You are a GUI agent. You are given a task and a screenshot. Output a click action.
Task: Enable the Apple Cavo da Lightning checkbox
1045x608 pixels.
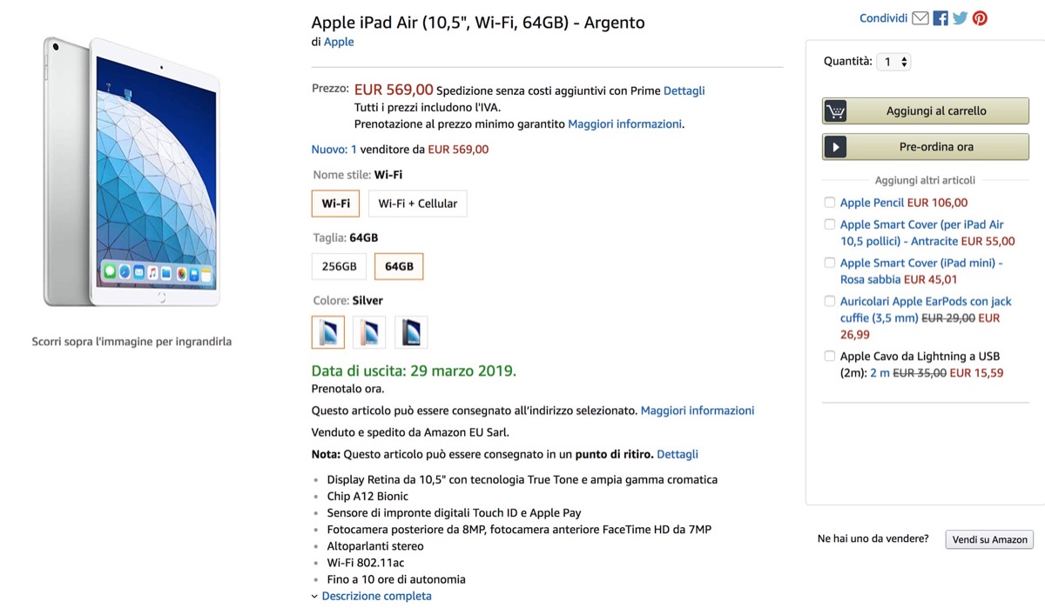pyautogui.click(x=830, y=357)
